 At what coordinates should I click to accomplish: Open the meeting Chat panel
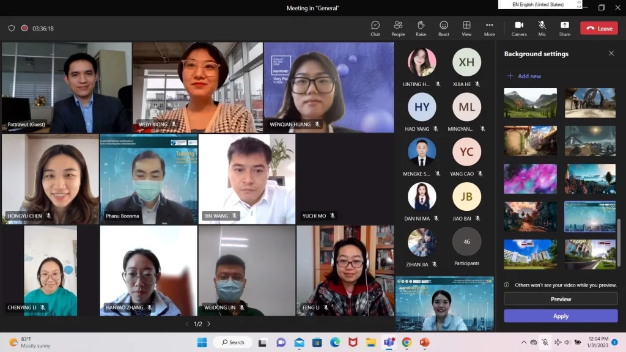375,28
